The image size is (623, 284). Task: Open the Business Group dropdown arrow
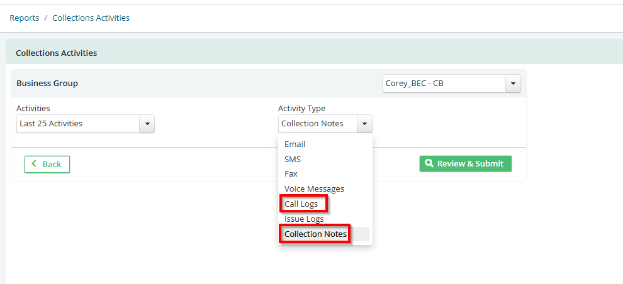513,84
